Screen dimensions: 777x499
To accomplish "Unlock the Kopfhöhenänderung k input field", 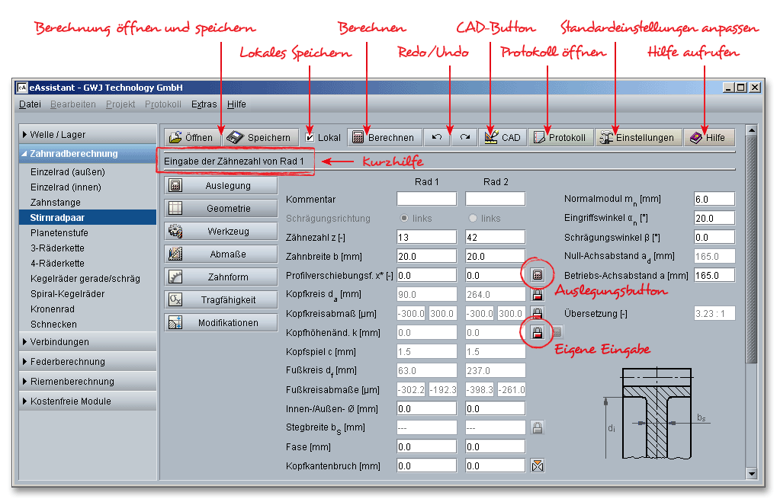I will (x=538, y=332).
